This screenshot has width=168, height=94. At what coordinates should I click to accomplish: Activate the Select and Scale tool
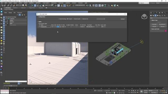[41, 5]
